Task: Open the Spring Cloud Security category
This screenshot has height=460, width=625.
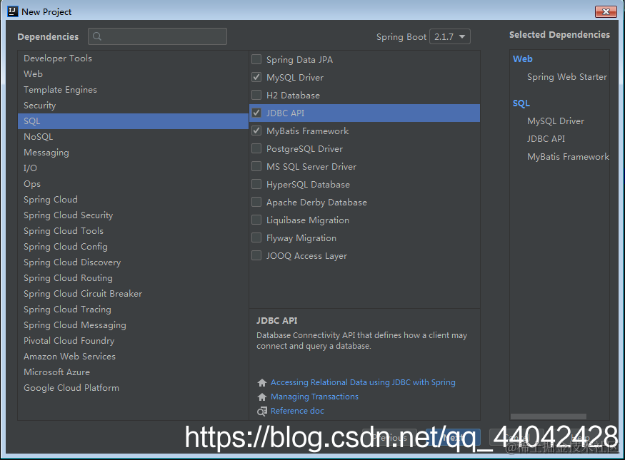Action: [x=133, y=215]
